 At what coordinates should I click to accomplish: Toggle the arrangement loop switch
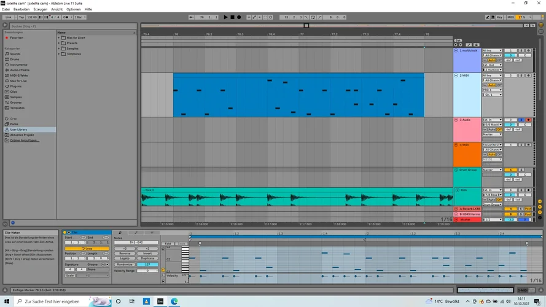(x=313, y=17)
